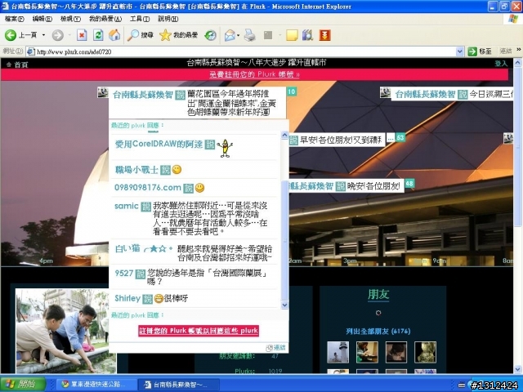Click 列出全部朋友 (6176) link

pos(378,332)
